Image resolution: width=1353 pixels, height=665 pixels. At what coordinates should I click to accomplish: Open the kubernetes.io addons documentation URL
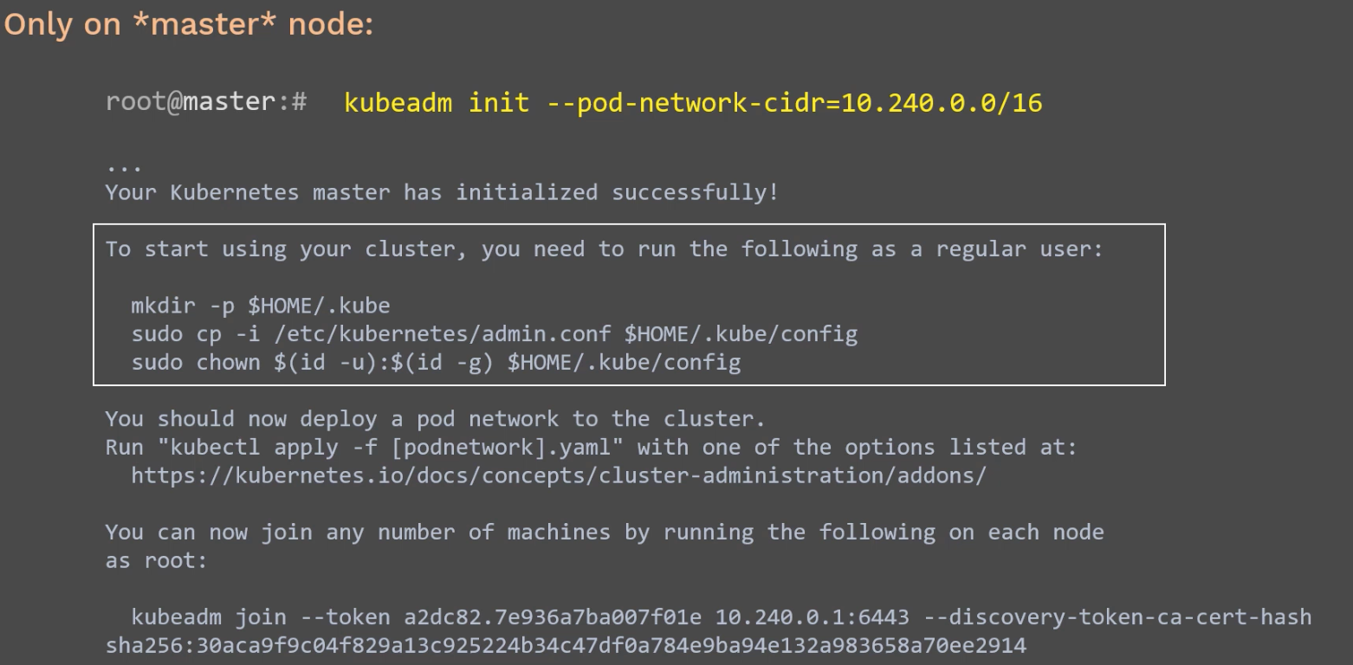(559, 475)
